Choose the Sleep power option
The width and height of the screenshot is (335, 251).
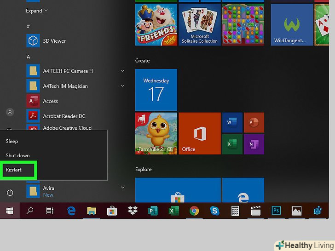click(12, 142)
